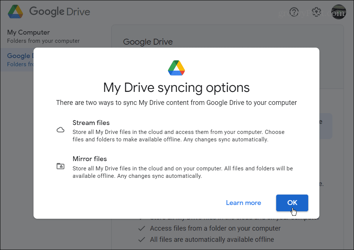Click the checkmark beside 'Access files from a folder on your computer'
The image size is (354, 250).
click(142, 229)
